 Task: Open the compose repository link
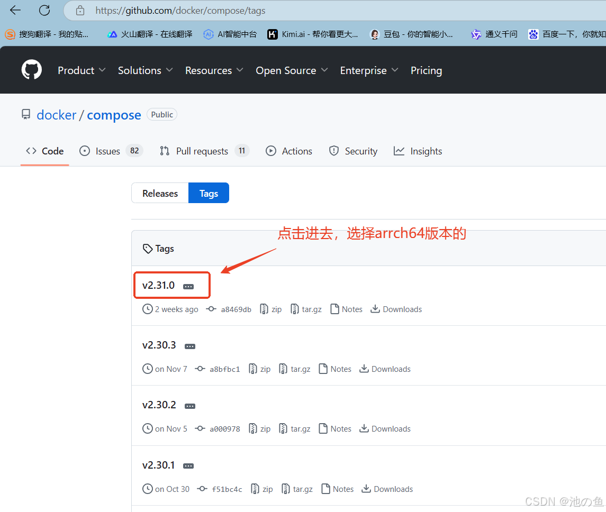click(114, 115)
